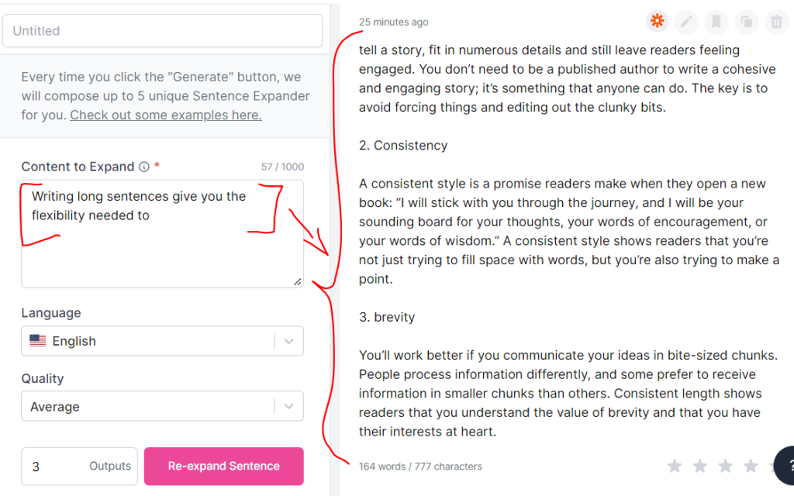
Task: Select the word count label below output
Action: (419, 466)
